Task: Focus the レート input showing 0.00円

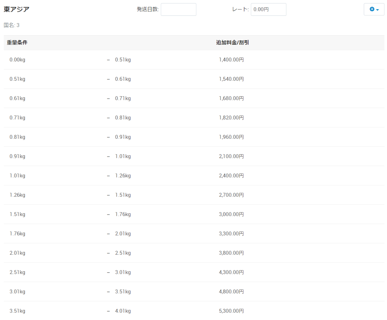Action: 269,9
